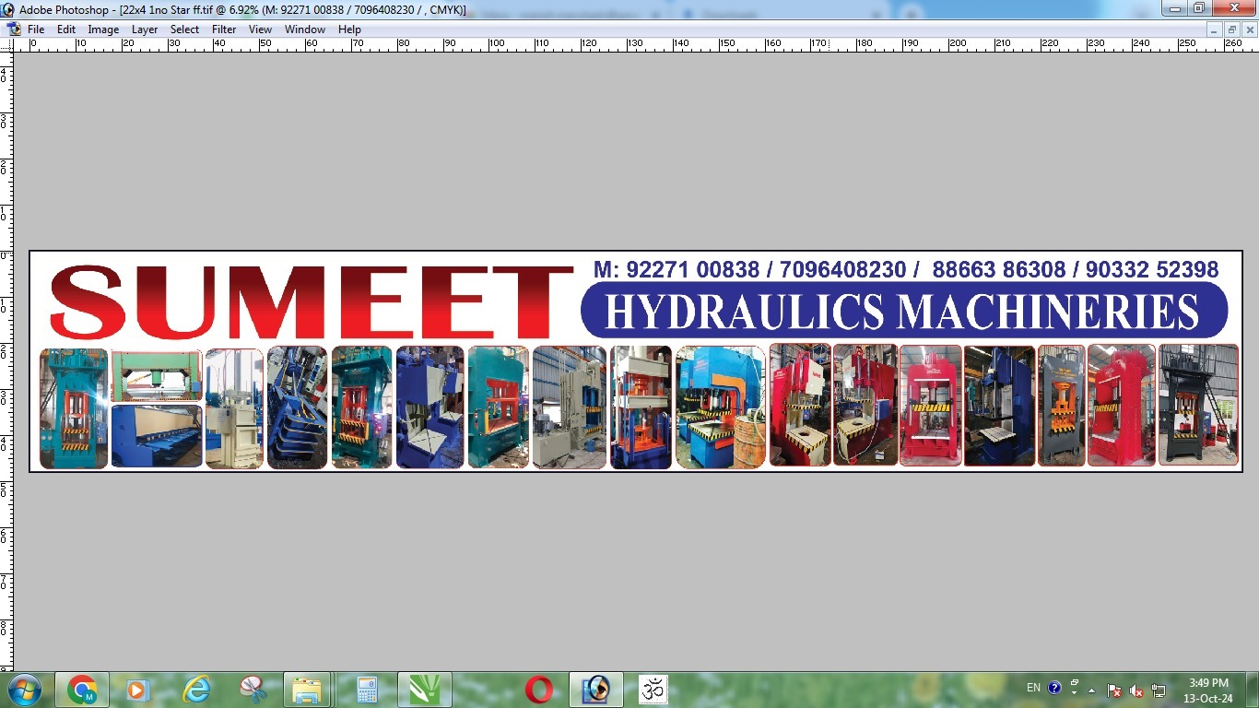Switch to the Photoshop taskbar button
The image size is (1259, 708).
(596, 690)
